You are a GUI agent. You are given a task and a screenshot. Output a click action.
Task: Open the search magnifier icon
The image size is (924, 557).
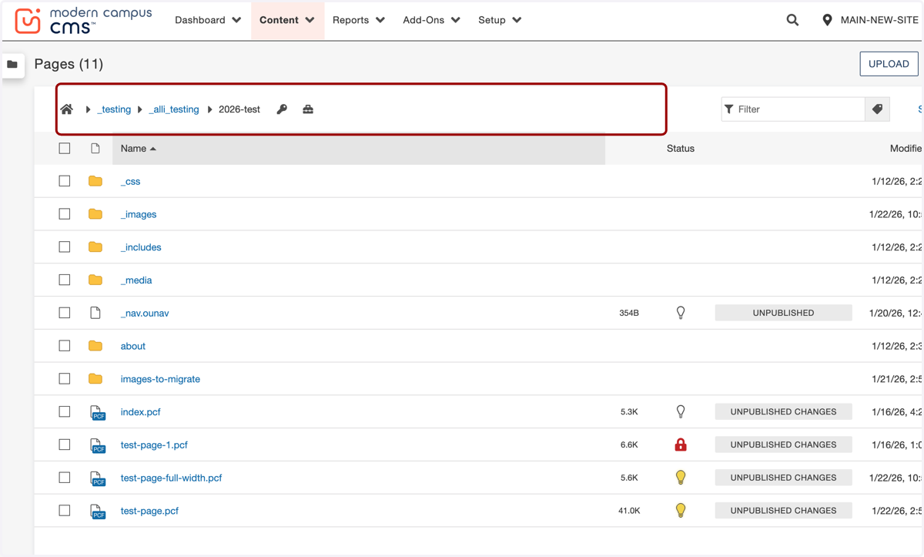pyautogui.click(x=792, y=20)
